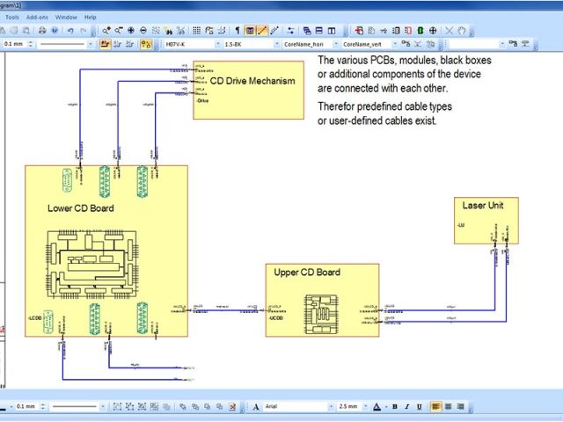Click the font color 'A' icon
This screenshot has width=563, height=422.
click(377, 407)
